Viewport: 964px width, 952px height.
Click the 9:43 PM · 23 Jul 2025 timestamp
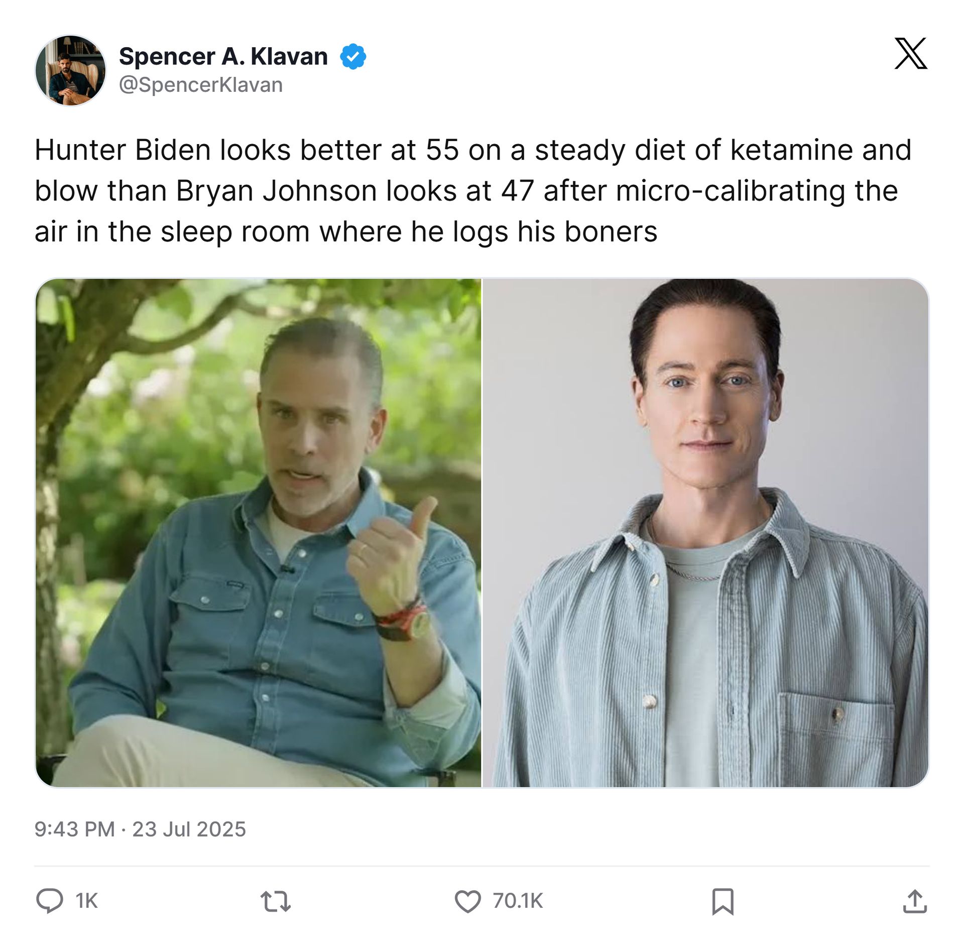pyautogui.click(x=140, y=829)
